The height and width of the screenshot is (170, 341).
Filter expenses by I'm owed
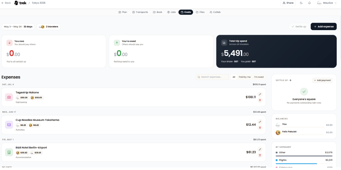point(259,77)
